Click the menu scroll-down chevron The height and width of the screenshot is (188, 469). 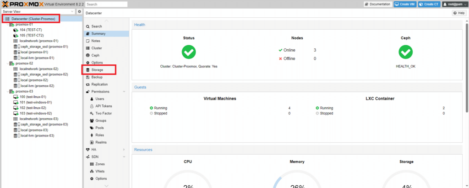coord(106,186)
